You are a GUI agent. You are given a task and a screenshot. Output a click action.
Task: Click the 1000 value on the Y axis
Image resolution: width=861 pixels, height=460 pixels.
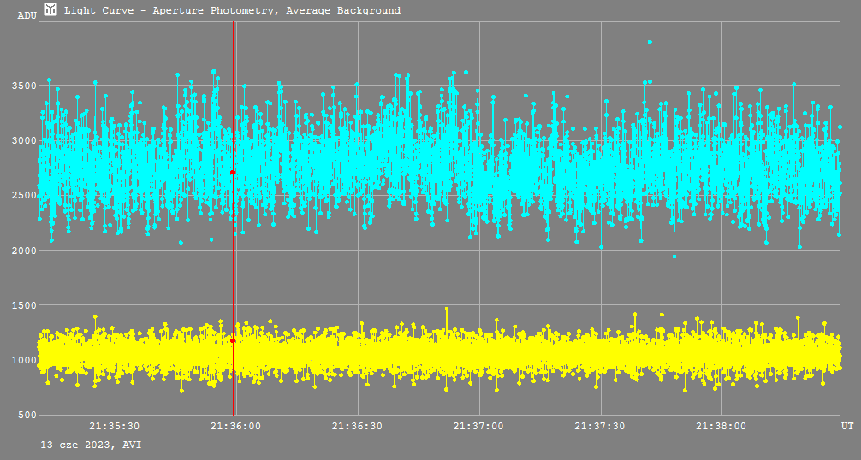(24, 360)
